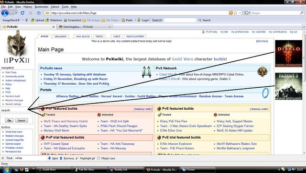Enable the Match case checkbox
This screenshot has width=306, height=173.
pyautogui.click(x=99, y=158)
